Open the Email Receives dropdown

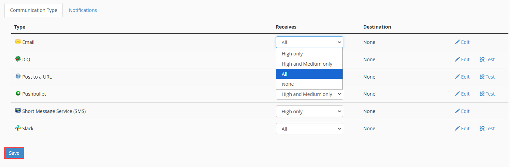(309, 42)
